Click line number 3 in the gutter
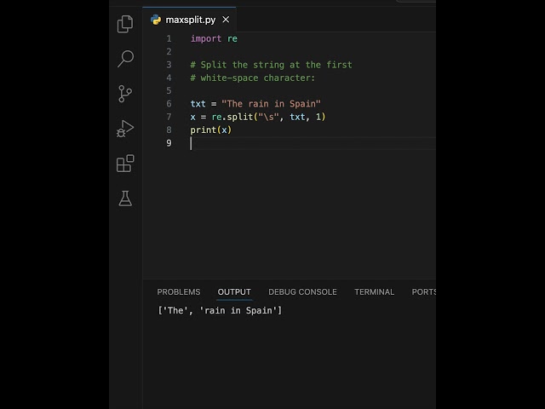This screenshot has height=409, width=545. [x=169, y=65]
